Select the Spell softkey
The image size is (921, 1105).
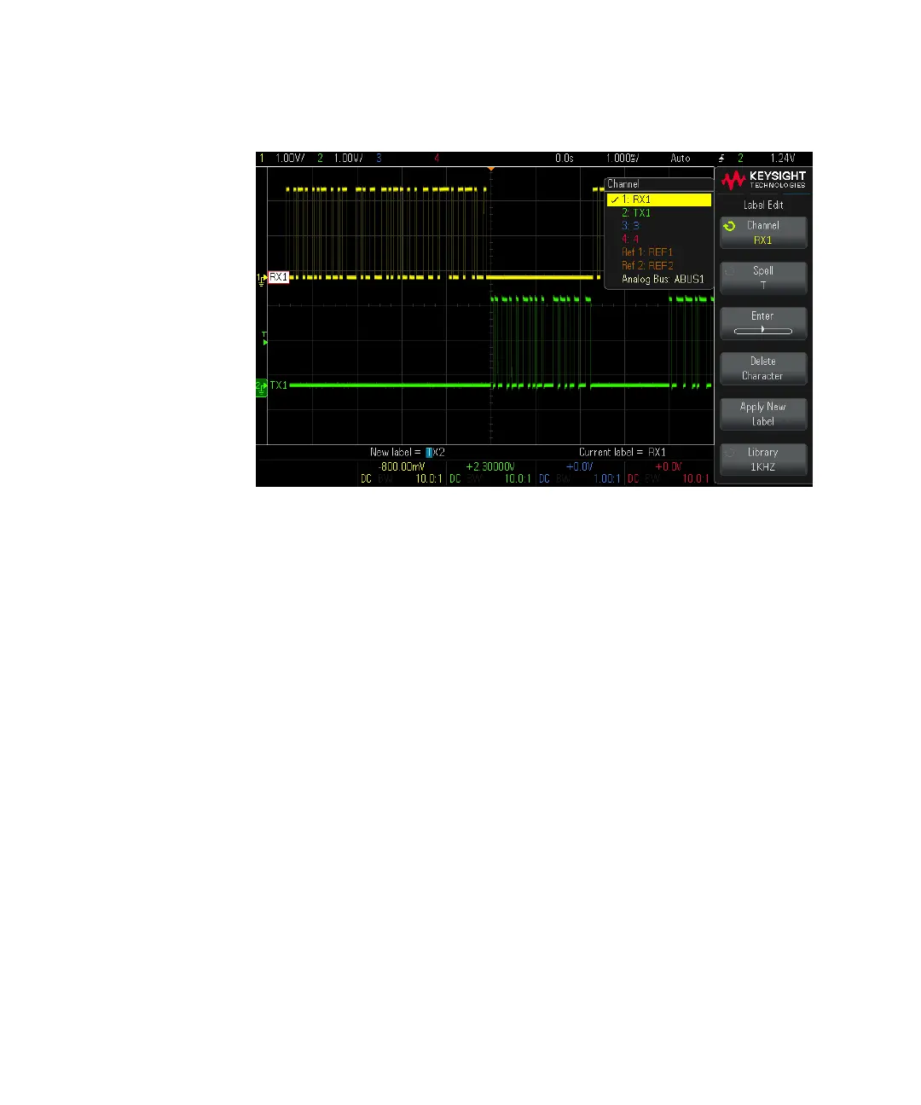tap(763, 278)
